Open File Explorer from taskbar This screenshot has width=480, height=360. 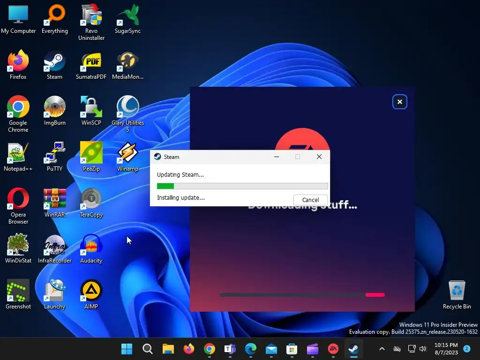coord(168,349)
